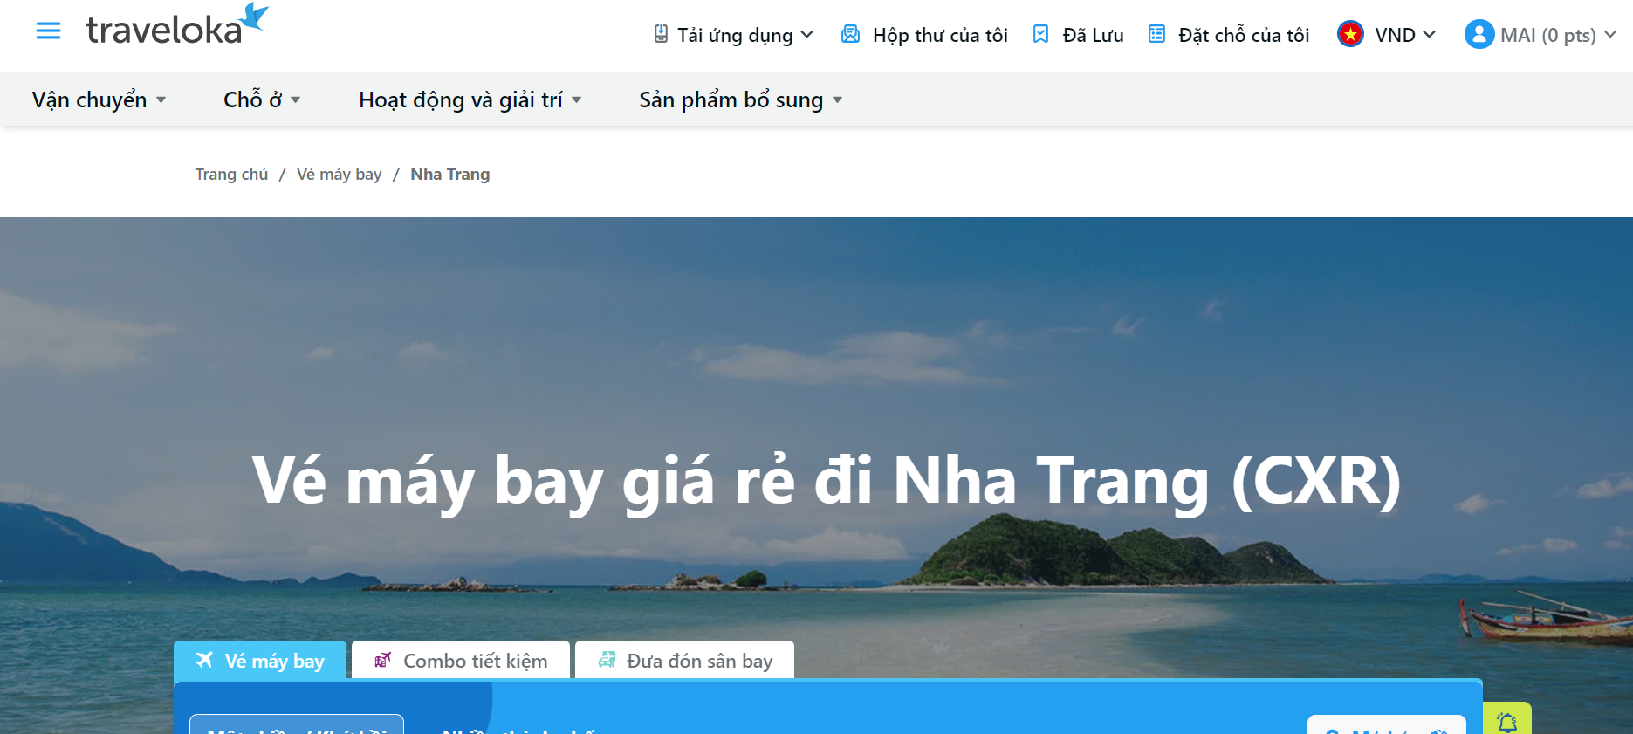
Task: Click the phone icon for Tải ứng dụng
Action: coord(661,35)
